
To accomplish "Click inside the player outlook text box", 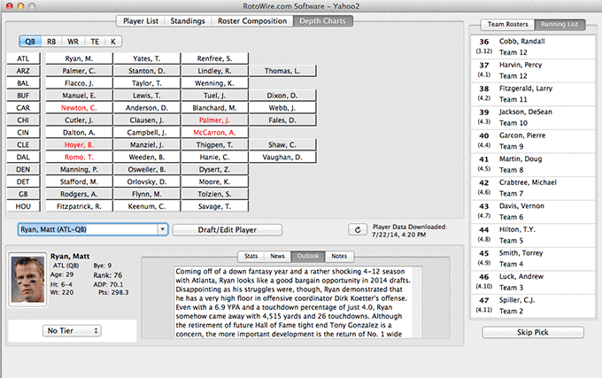I will coord(298,303).
